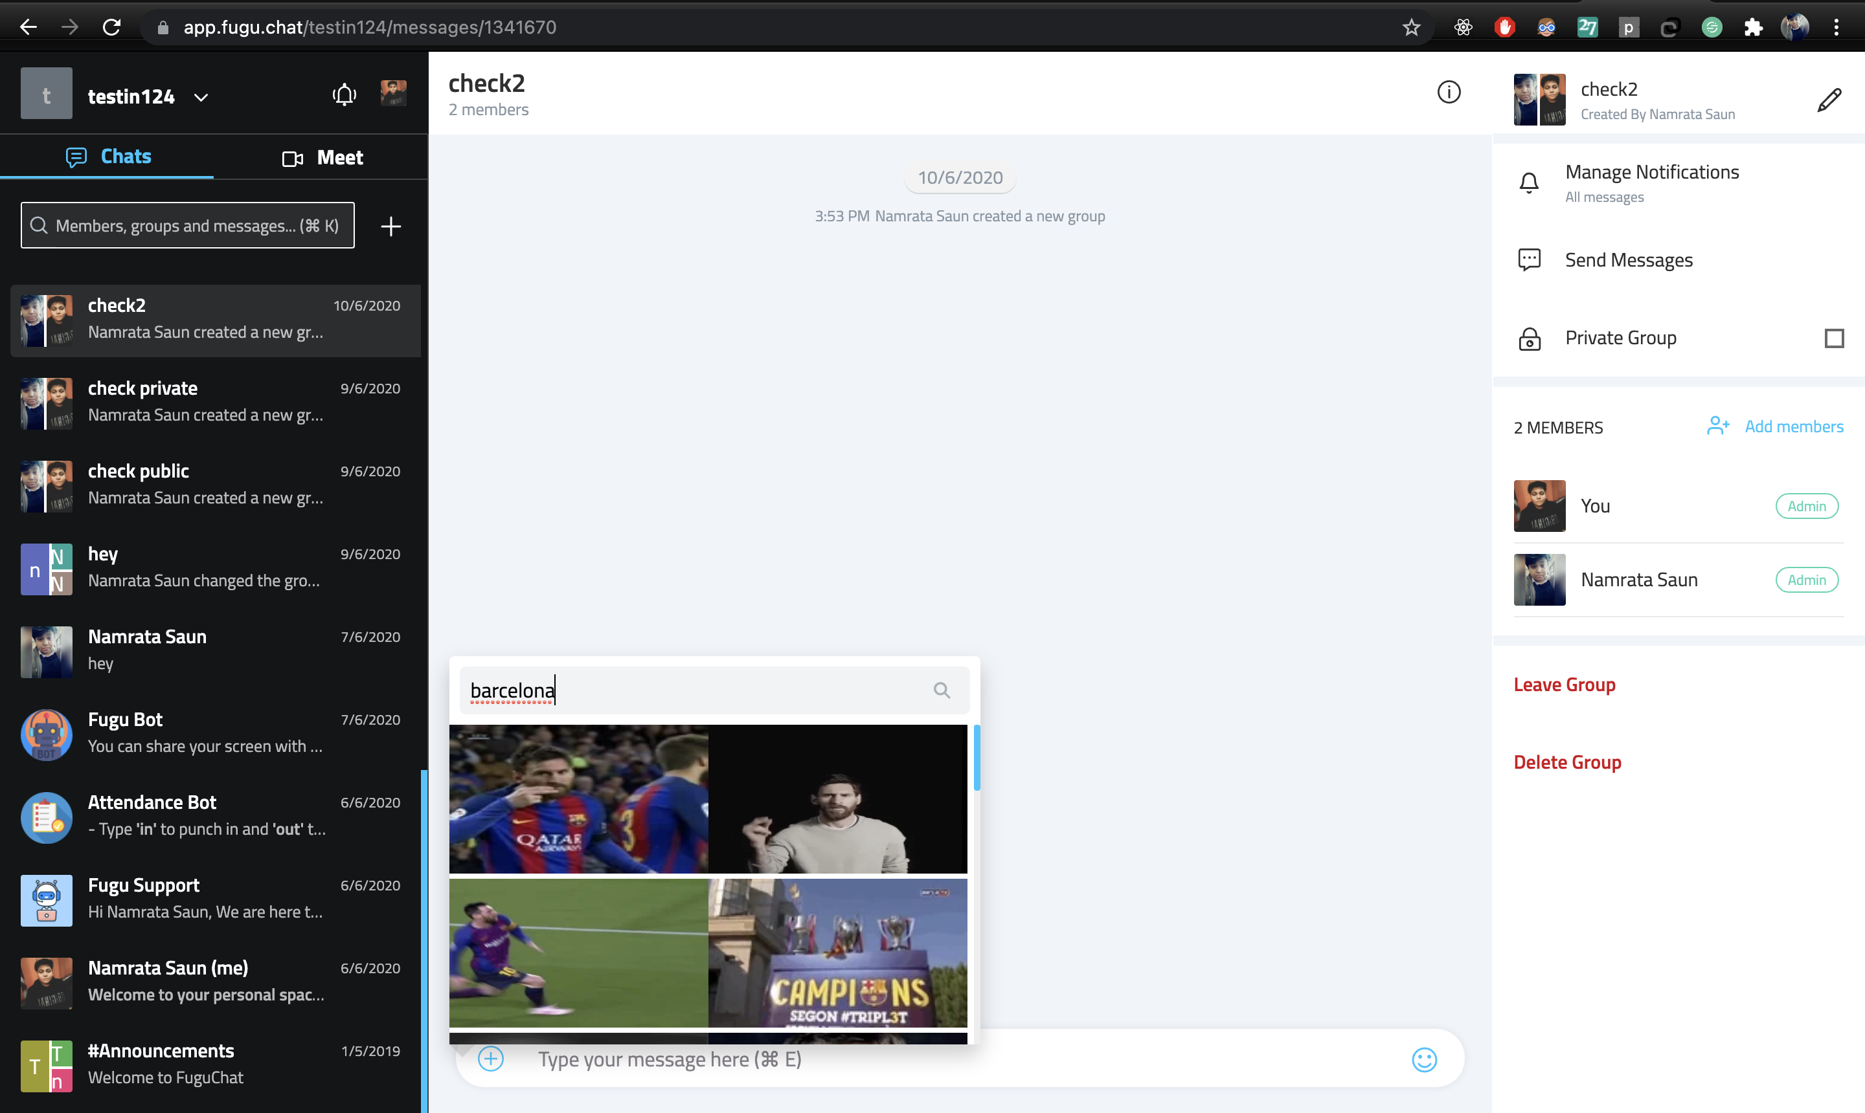Click the plus icon to create new chat

pyautogui.click(x=390, y=226)
